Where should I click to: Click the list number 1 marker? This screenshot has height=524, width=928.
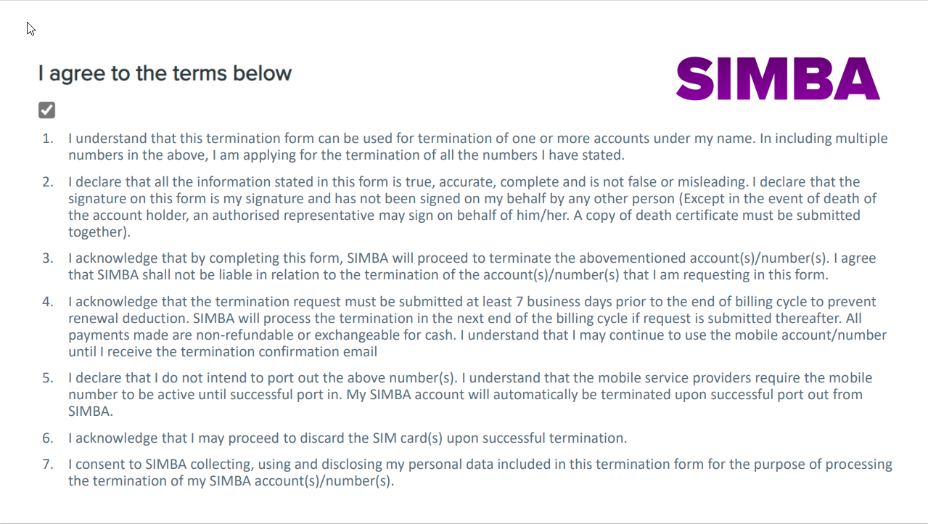click(x=48, y=138)
